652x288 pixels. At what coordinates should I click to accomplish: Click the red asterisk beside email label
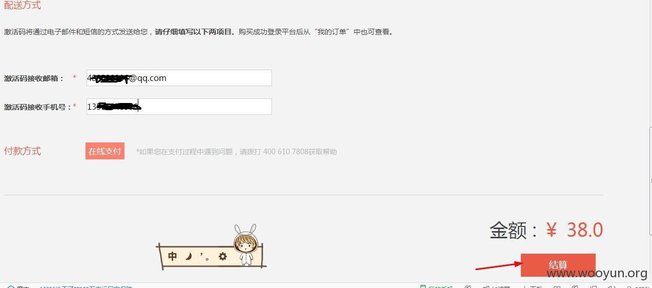(x=74, y=77)
